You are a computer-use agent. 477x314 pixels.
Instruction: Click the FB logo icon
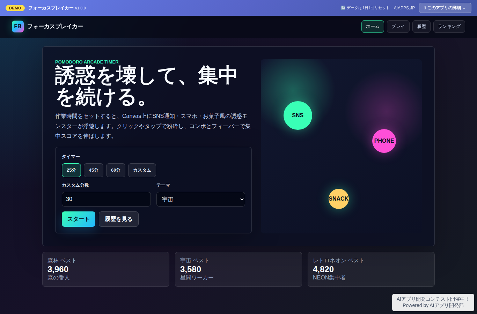[18, 27]
